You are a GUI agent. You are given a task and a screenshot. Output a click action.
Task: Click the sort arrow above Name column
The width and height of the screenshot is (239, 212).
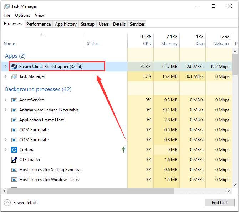42,35
